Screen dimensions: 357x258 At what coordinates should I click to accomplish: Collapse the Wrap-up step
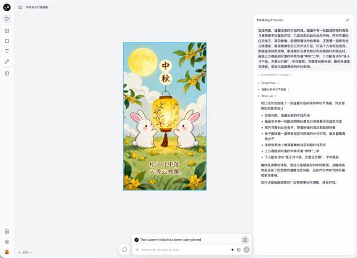pyautogui.click(x=269, y=96)
